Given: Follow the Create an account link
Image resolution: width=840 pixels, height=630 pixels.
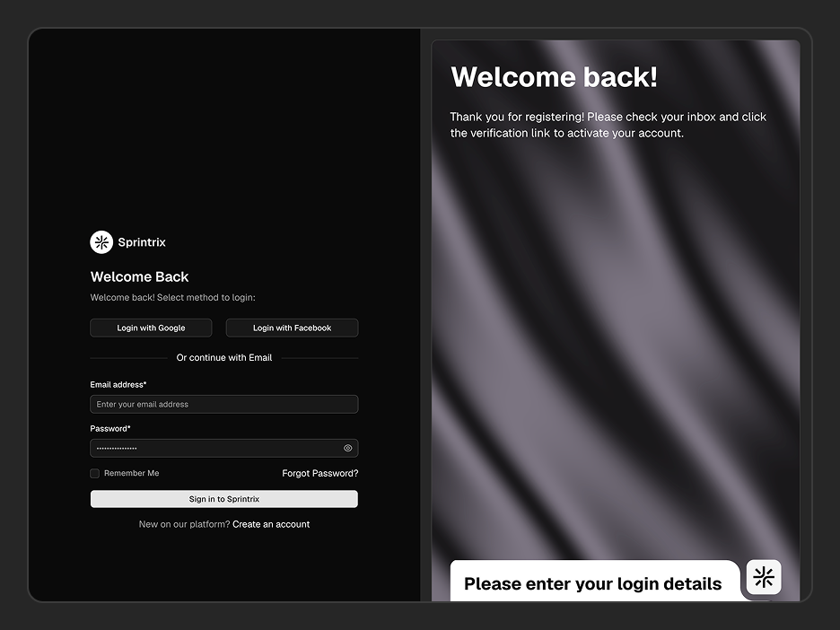Looking at the screenshot, I should point(271,524).
